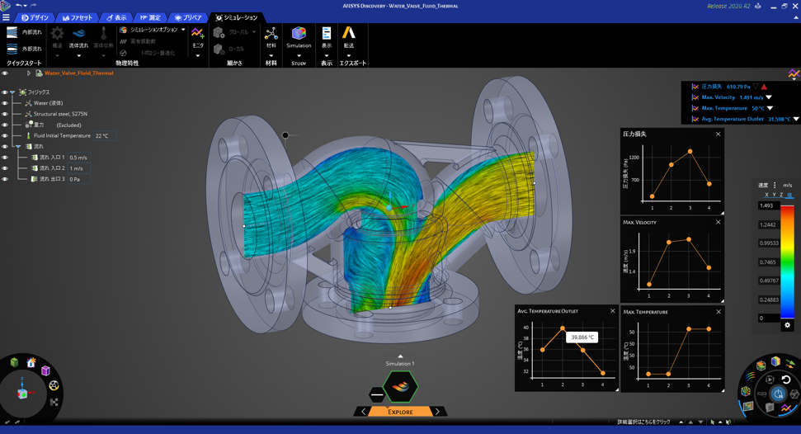This screenshot has height=434, width=801.
Task: Click the legend settings gear icon
Action: (x=787, y=325)
